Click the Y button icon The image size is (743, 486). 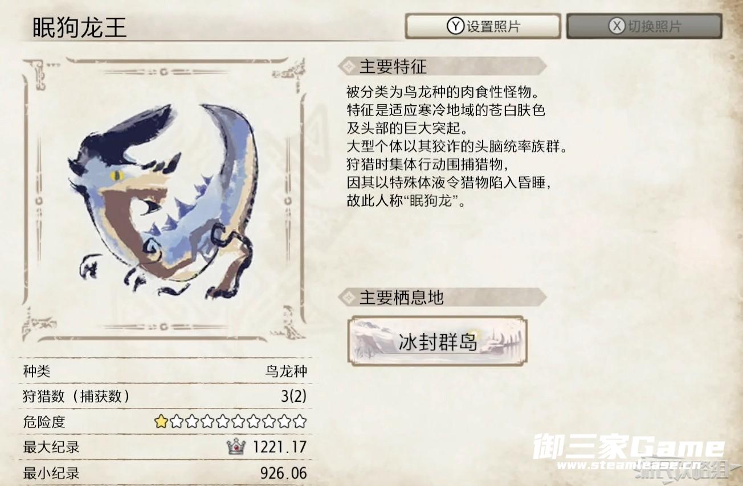pyautogui.click(x=455, y=26)
